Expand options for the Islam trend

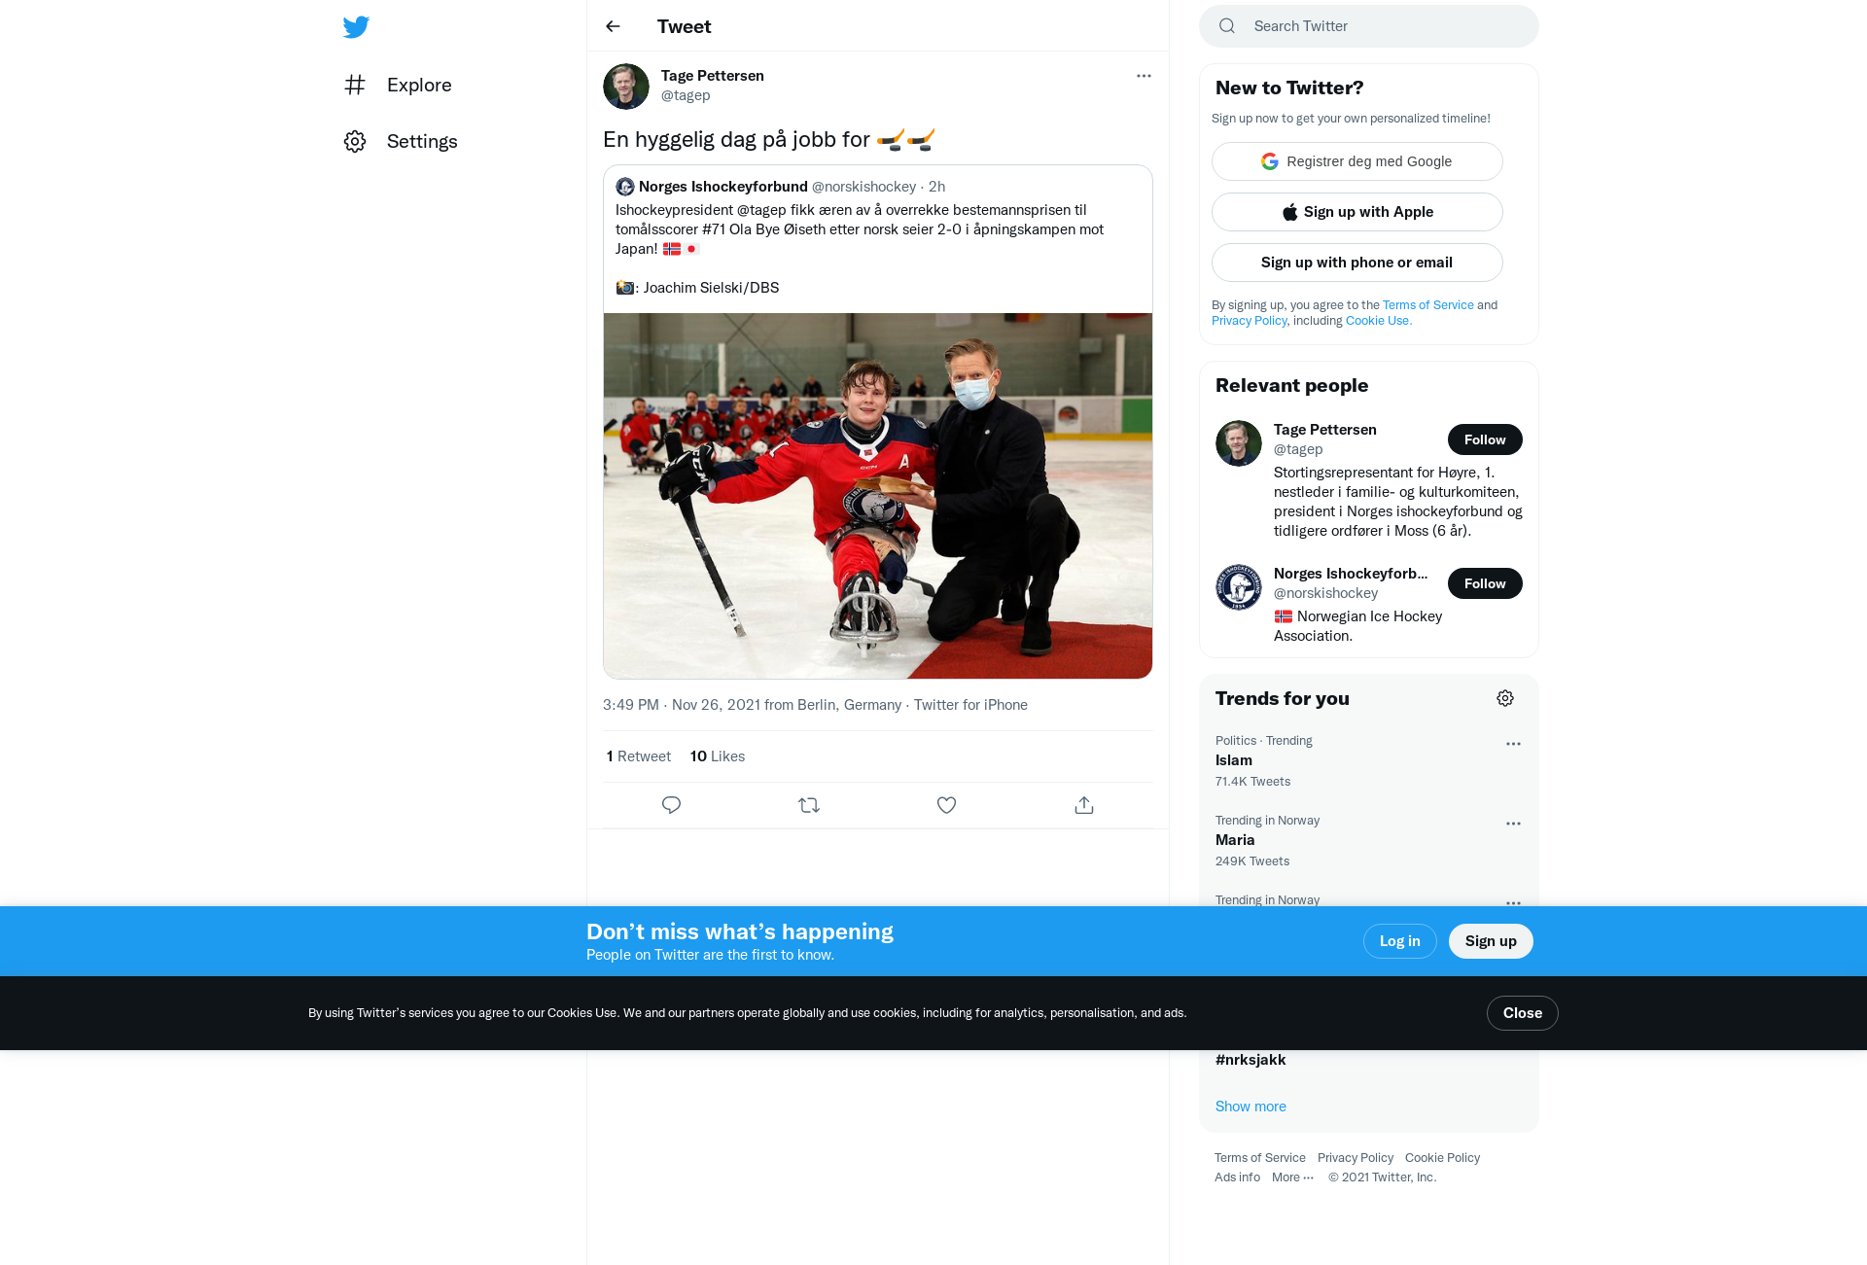(x=1513, y=744)
